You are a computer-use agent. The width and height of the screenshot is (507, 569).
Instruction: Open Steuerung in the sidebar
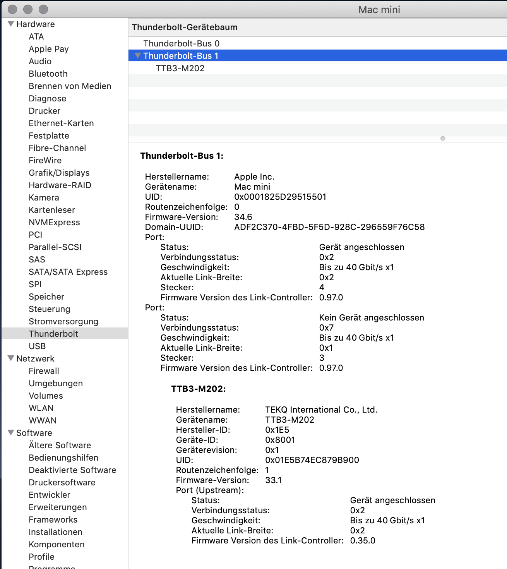[x=50, y=309]
